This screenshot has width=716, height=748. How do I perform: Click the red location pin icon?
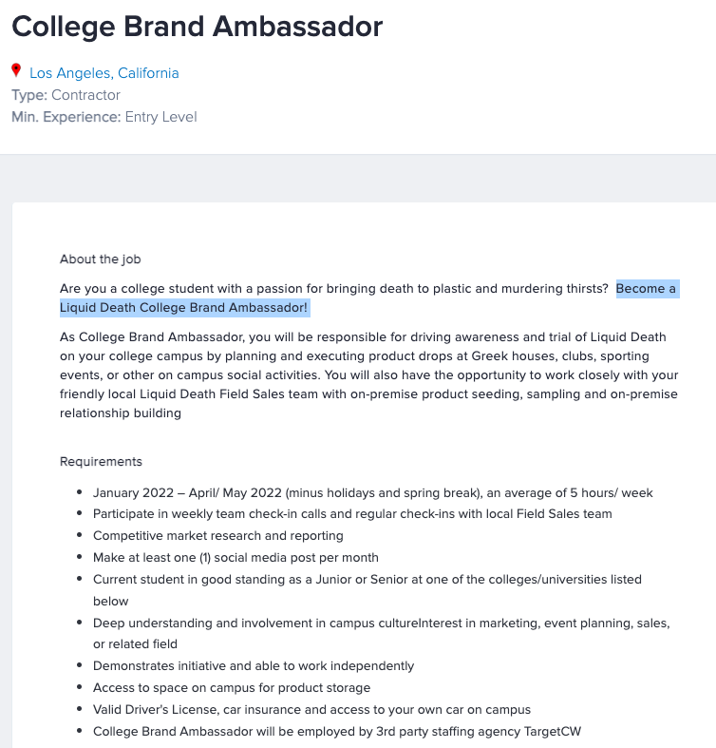click(x=16, y=71)
